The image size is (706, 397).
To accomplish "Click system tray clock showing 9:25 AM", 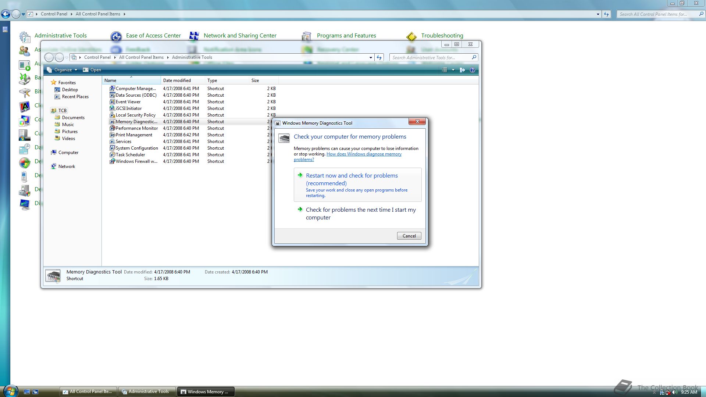I will click(689, 392).
